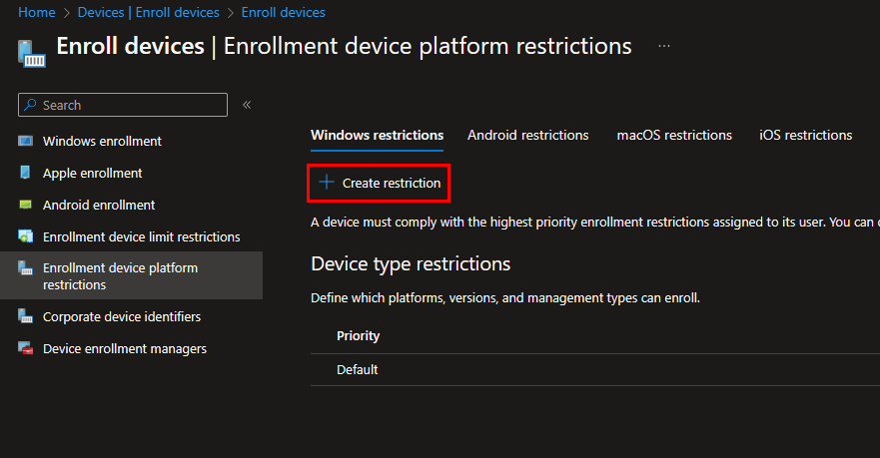This screenshot has width=880, height=458.
Task: Select Enrollment device platform restrictions menu item
Action: click(x=120, y=276)
